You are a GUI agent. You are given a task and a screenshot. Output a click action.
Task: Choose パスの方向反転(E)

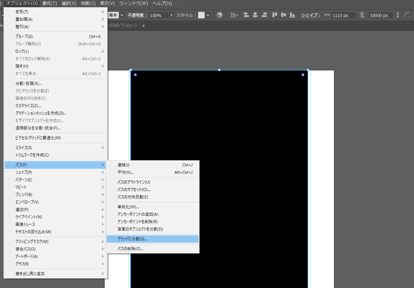coord(153,197)
